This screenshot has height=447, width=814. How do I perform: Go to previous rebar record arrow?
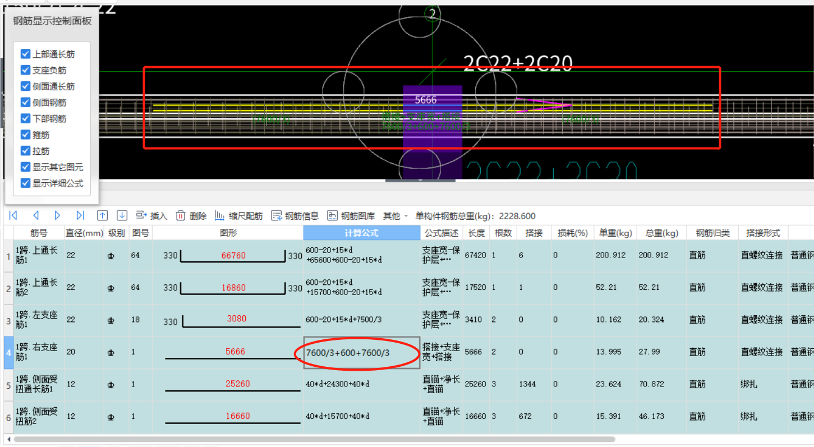coord(36,216)
